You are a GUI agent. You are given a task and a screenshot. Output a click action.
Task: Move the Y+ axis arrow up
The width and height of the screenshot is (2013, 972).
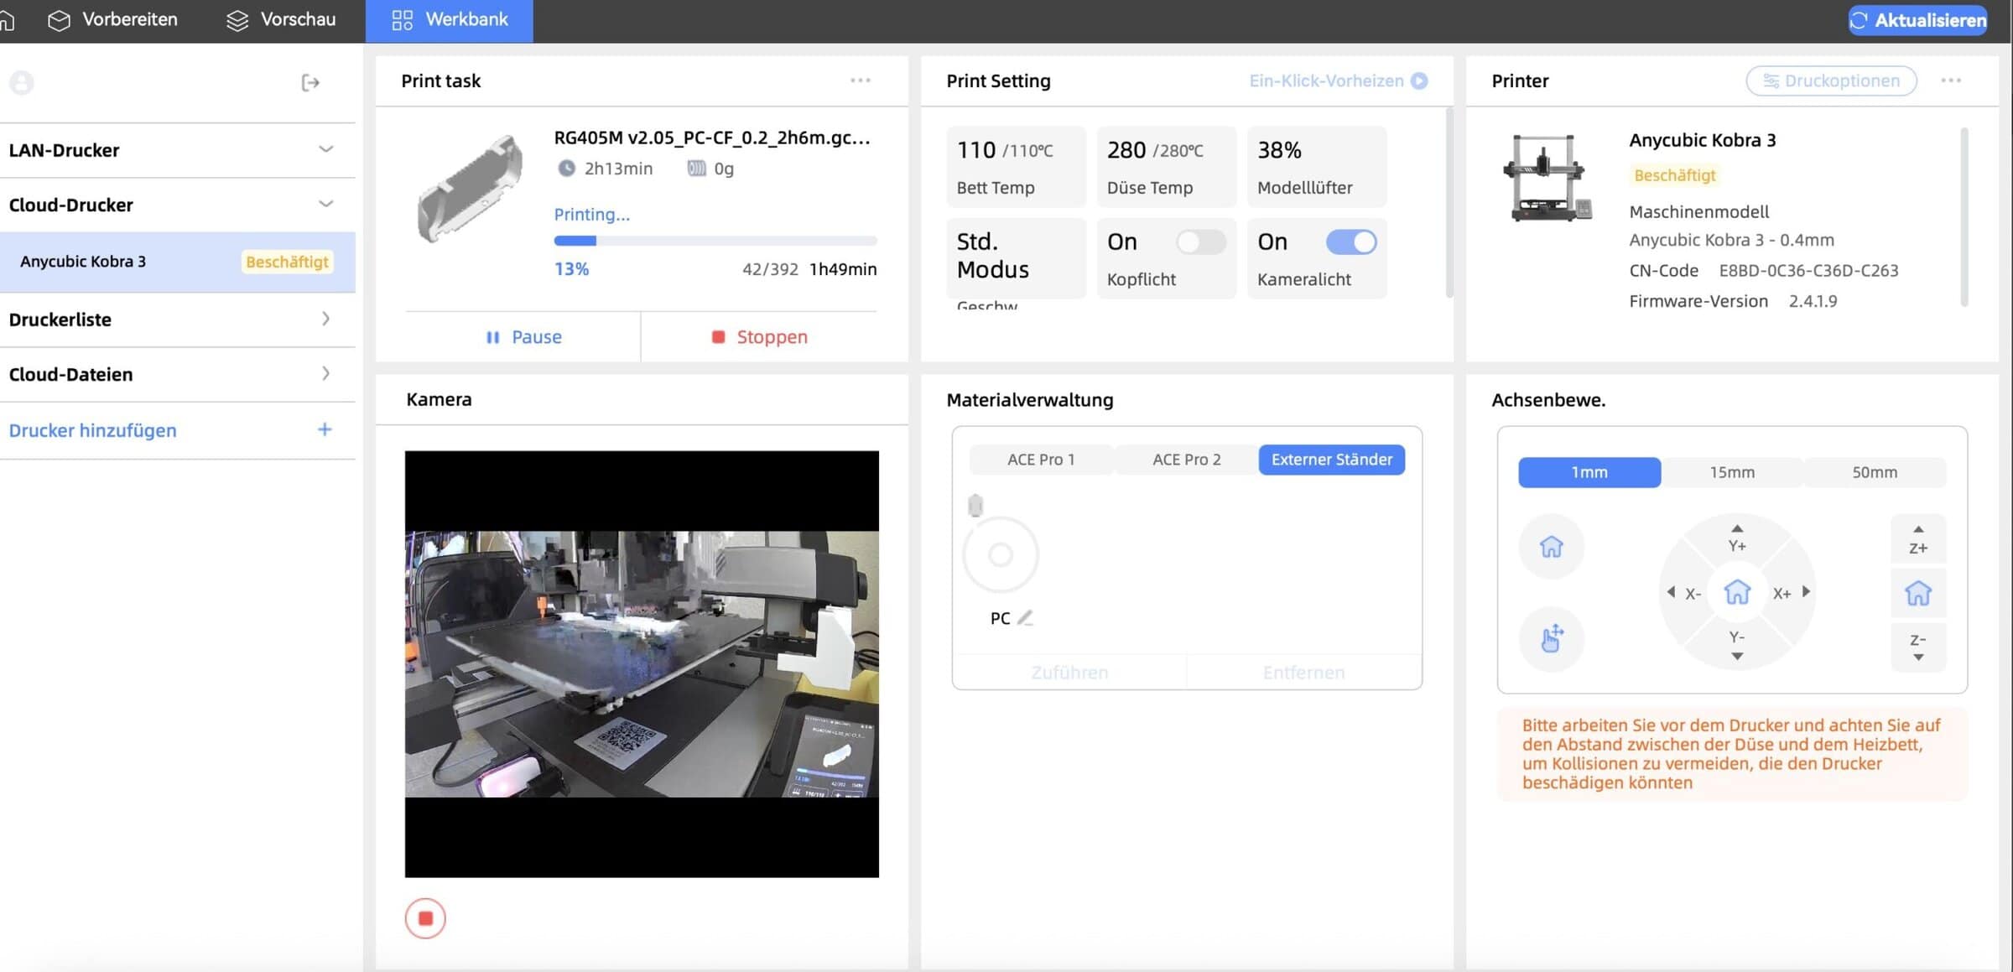point(1736,538)
